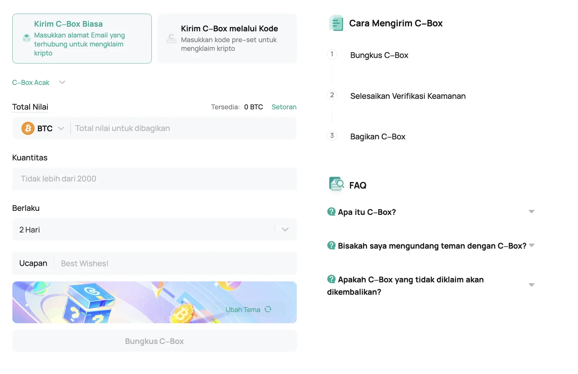Open the BTC currency dropdown

tap(43, 128)
